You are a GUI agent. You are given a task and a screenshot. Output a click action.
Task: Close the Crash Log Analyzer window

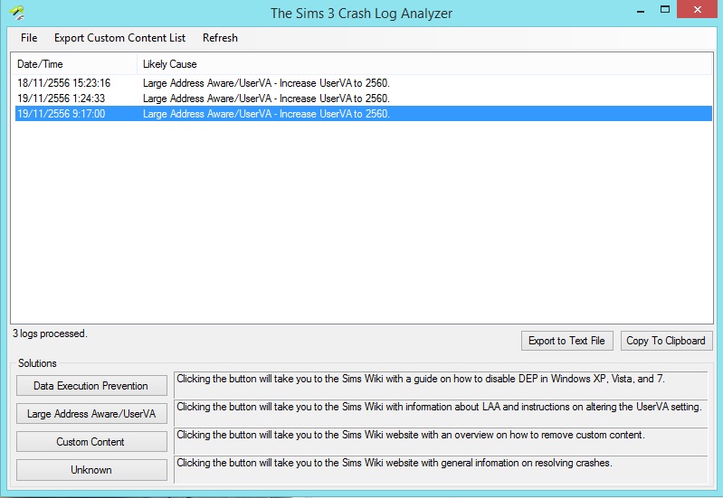point(697,9)
